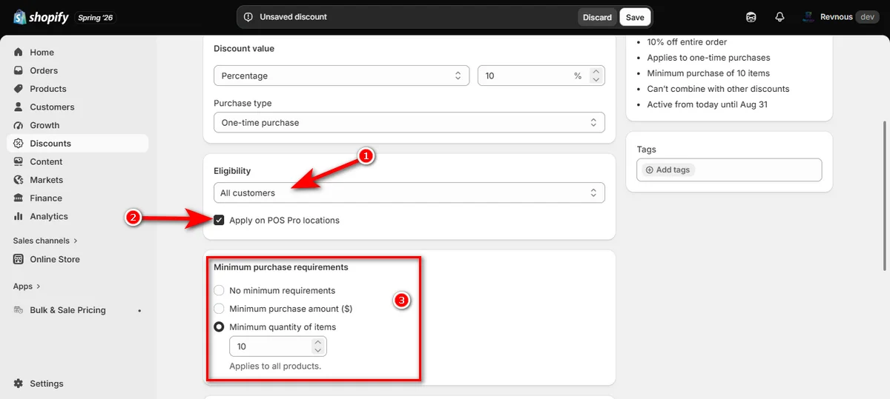Viewport: 890px width, 399px height.
Task: Save the discount
Action: tap(635, 17)
